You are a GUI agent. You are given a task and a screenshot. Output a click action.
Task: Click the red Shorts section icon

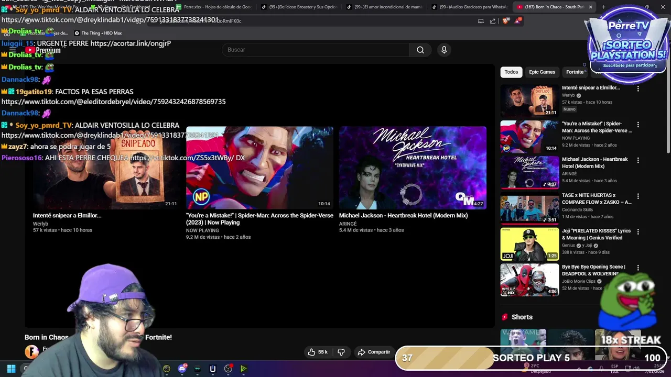click(x=505, y=317)
